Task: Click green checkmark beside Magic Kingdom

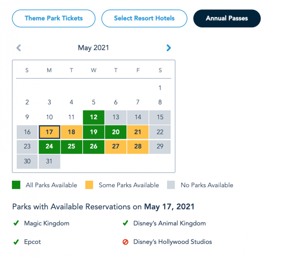Action: (x=16, y=223)
